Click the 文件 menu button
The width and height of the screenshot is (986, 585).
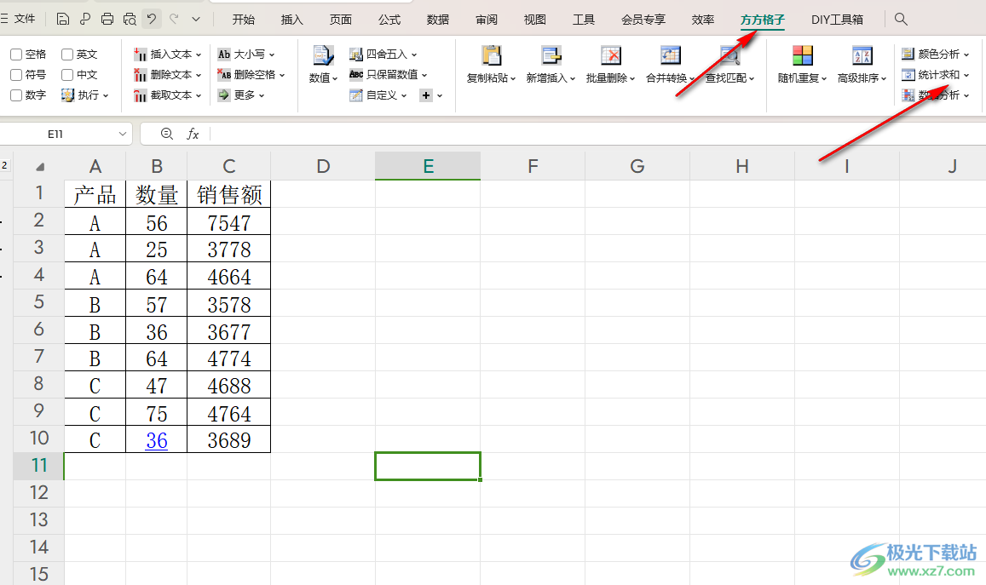coord(19,19)
